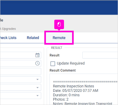Expand the first dropdown arrow below the text field
Screen dimensions: 118x105
pos(37,80)
